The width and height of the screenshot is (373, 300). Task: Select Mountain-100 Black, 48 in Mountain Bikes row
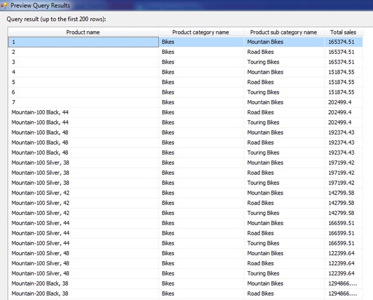coord(83,132)
